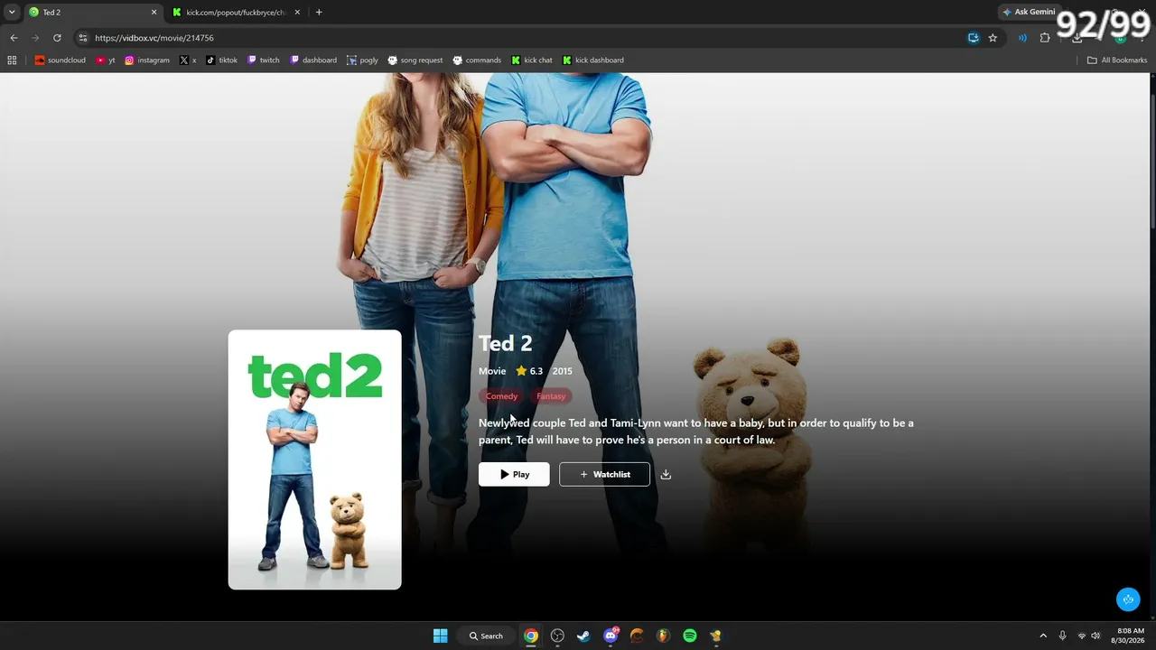Open a new browser tab

pos(319,12)
